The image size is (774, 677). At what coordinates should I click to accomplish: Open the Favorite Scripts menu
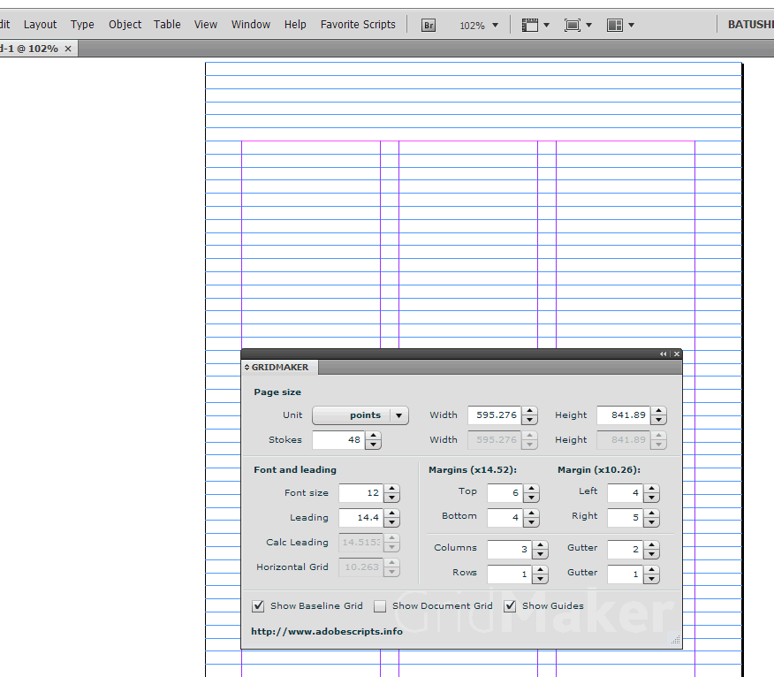point(358,24)
